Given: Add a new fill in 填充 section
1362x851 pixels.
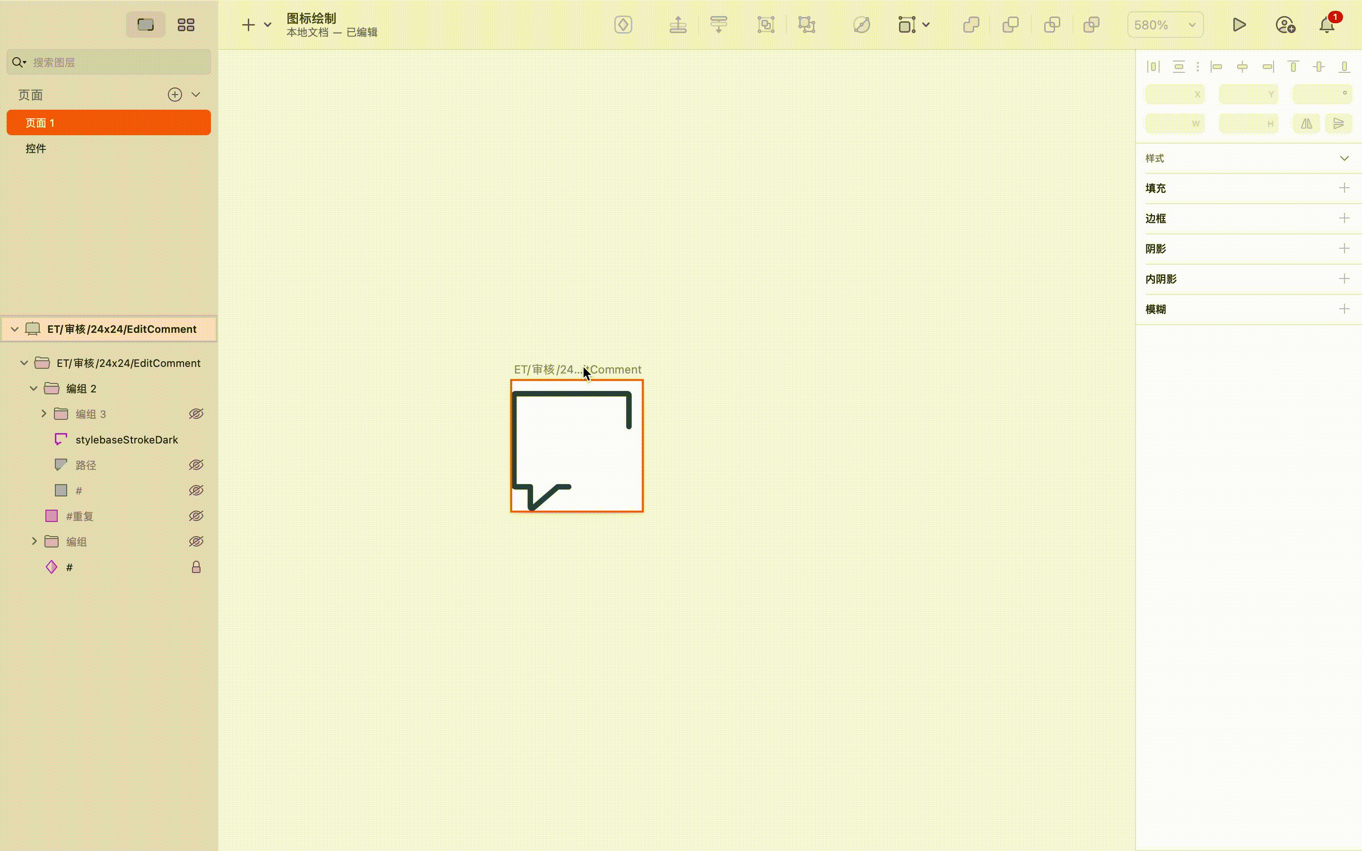Looking at the screenshot, I should tap(1344, 188).
